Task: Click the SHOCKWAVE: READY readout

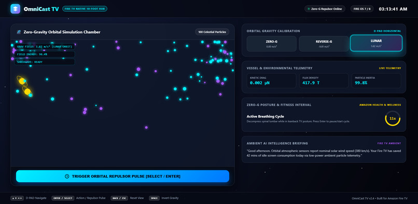Action: pos(45,62)
